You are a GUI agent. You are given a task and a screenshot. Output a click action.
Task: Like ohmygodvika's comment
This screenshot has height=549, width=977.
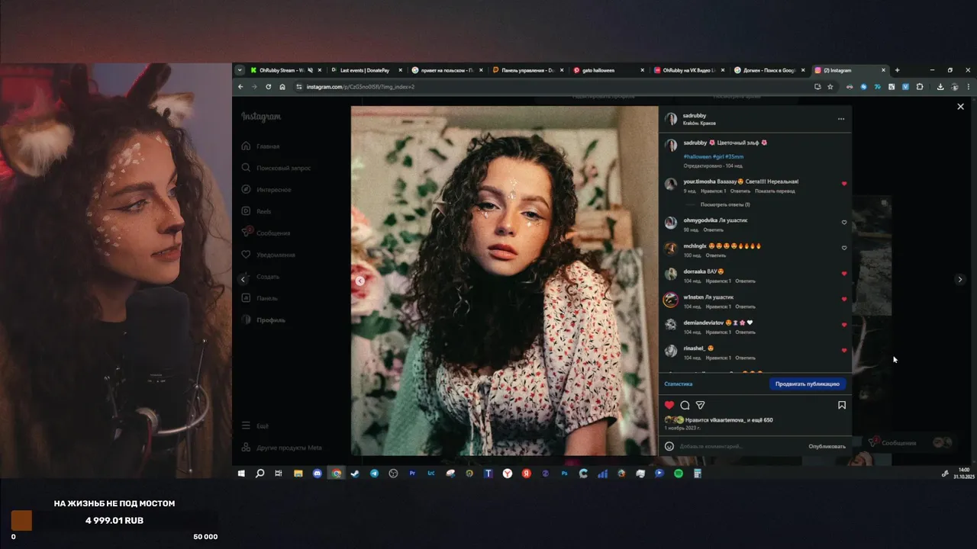click(844, 223)
